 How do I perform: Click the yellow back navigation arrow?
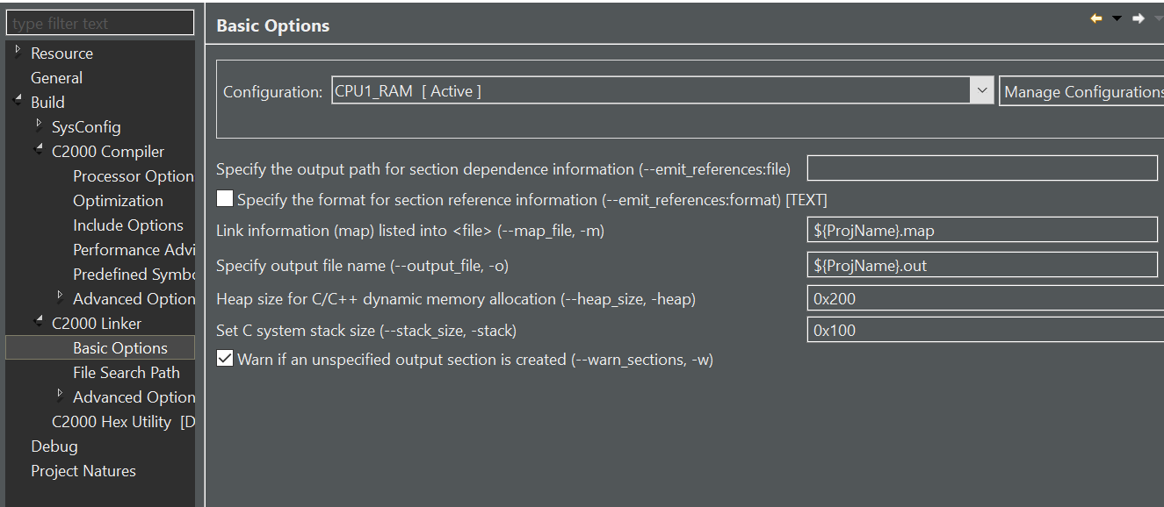click(x=1095, y=17)
